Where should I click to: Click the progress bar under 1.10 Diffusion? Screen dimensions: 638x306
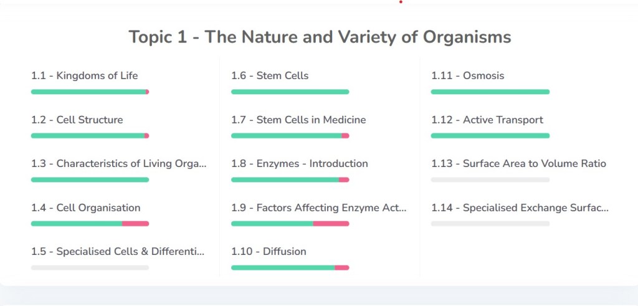point(290,268)
